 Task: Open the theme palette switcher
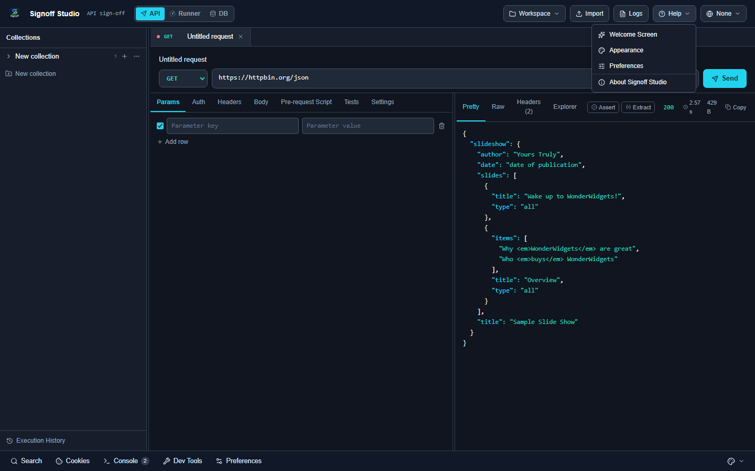[x=735, y=461]
